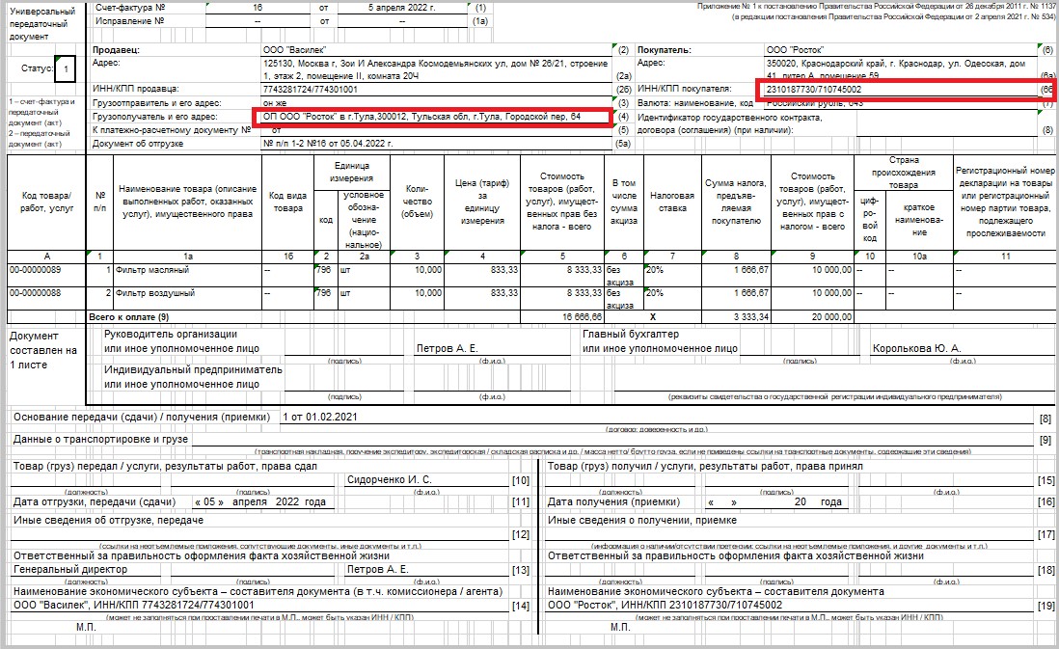Click the buyer's INN/KPP value in the header
The height and width of the screenshot is (649, 1059).
814,89
